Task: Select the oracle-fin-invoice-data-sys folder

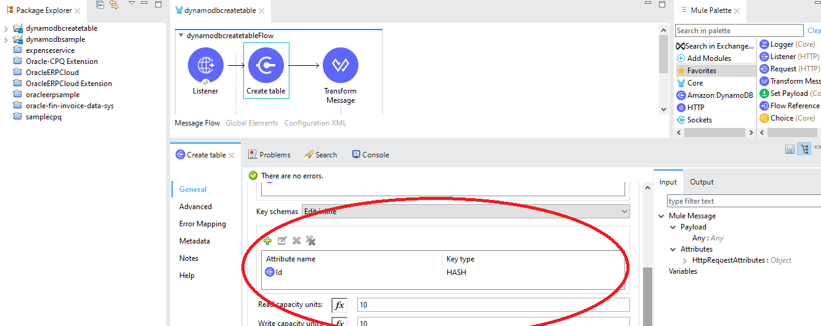Action: click(63, 106)
